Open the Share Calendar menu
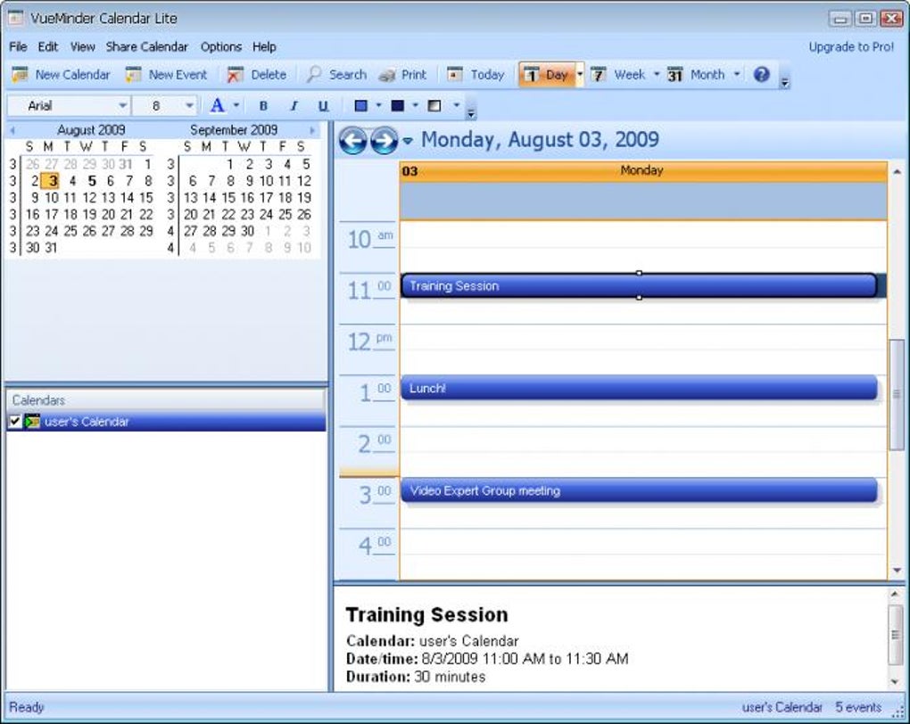 pyautogui.click(x=147, y=47)
